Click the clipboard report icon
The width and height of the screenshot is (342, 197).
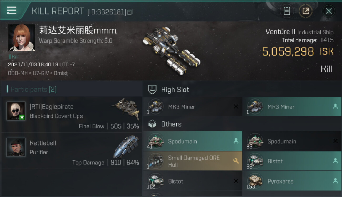pos(287,11)
